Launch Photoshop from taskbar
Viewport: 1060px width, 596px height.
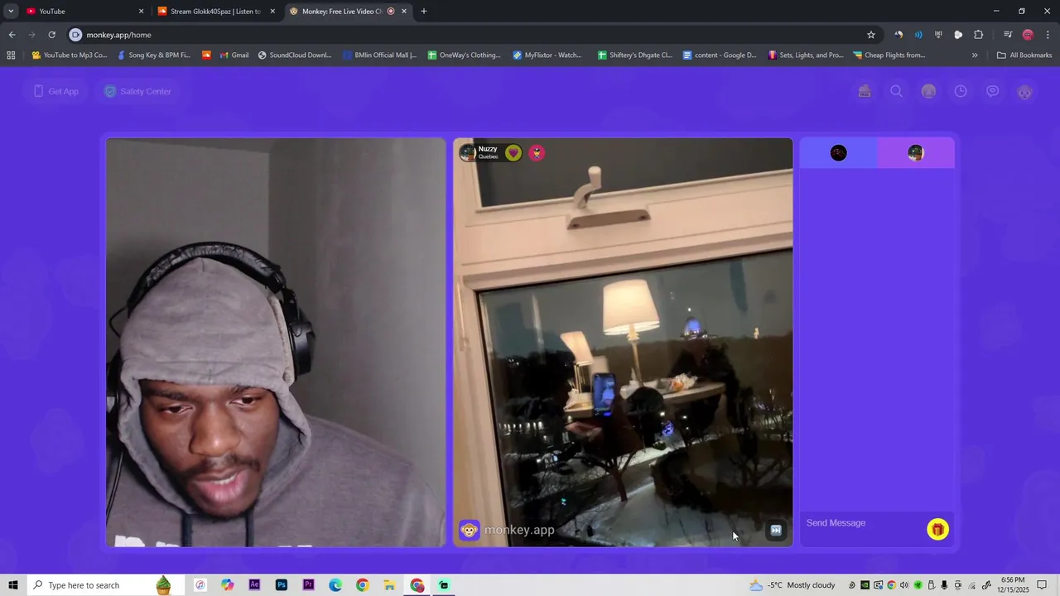pos(282,585)
